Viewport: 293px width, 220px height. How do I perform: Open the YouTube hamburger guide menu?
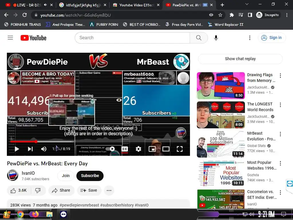coord(10,38)
